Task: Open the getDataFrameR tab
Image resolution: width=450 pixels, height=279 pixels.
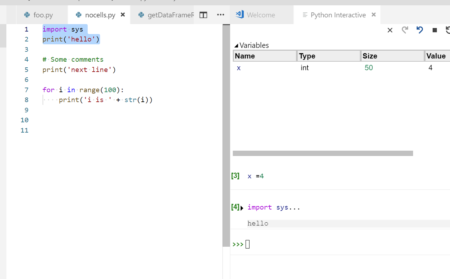Action: tap(162, 15)
